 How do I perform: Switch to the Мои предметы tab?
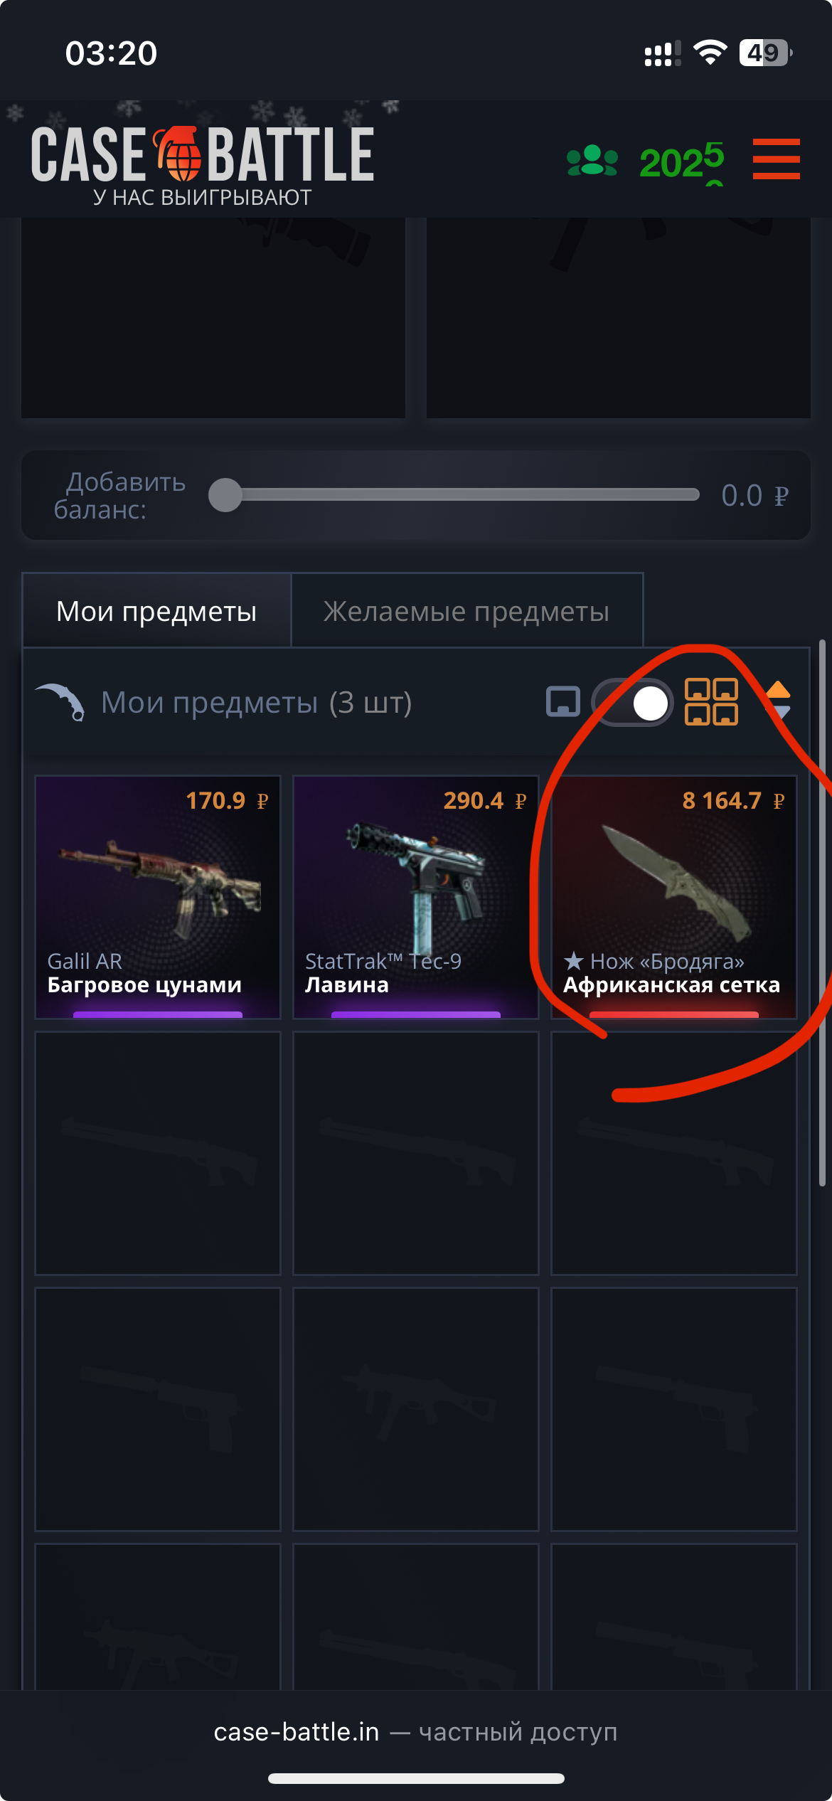coord(156,611)
